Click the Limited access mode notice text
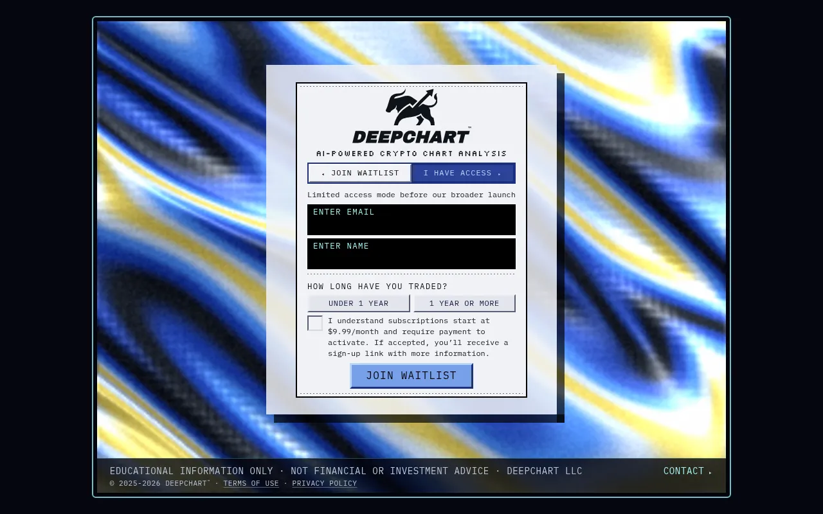 click(411, 195)
